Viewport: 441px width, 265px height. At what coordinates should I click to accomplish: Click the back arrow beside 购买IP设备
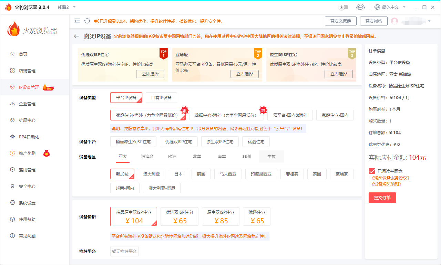coord(76,36)
